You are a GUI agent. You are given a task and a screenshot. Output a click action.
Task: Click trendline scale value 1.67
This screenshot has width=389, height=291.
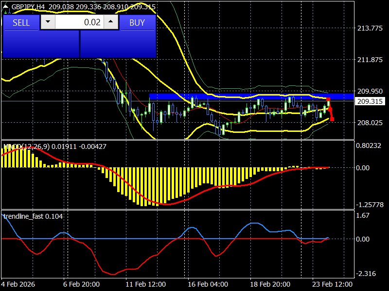363,215
